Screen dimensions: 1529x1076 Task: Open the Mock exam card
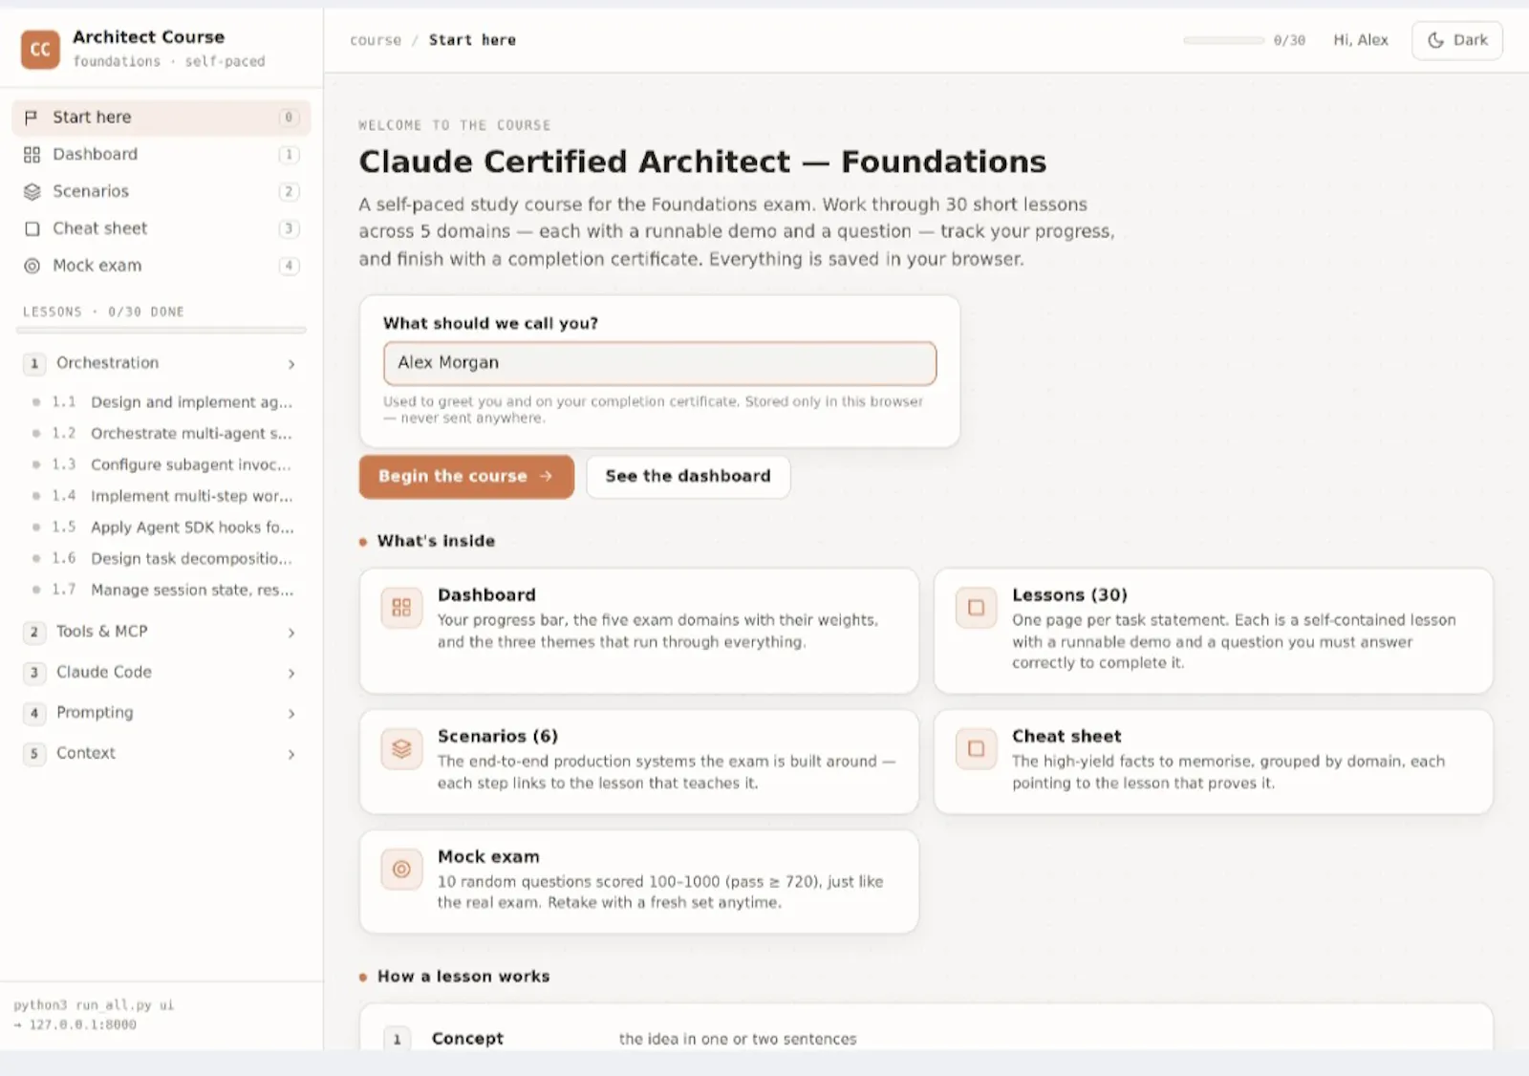point(638,881)
